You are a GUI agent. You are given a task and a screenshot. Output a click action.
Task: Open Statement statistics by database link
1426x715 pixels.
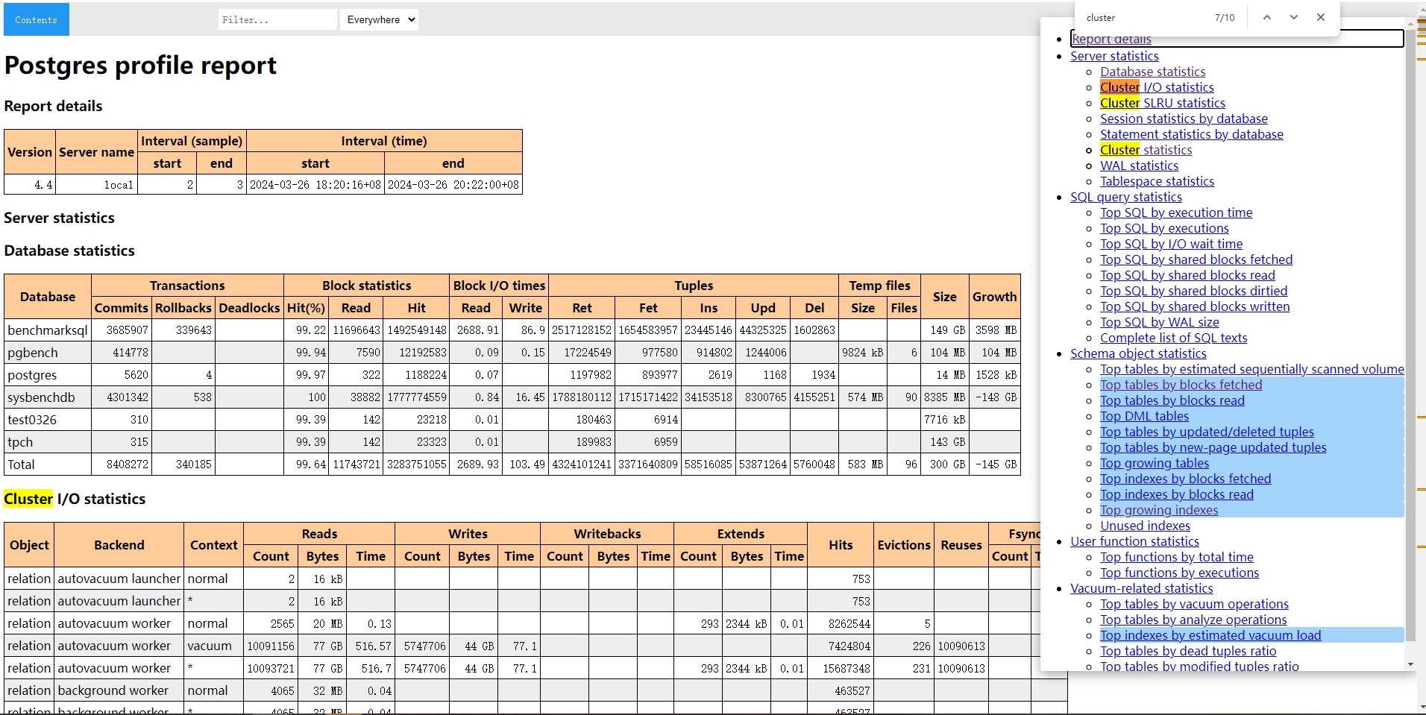(1192, 134)
